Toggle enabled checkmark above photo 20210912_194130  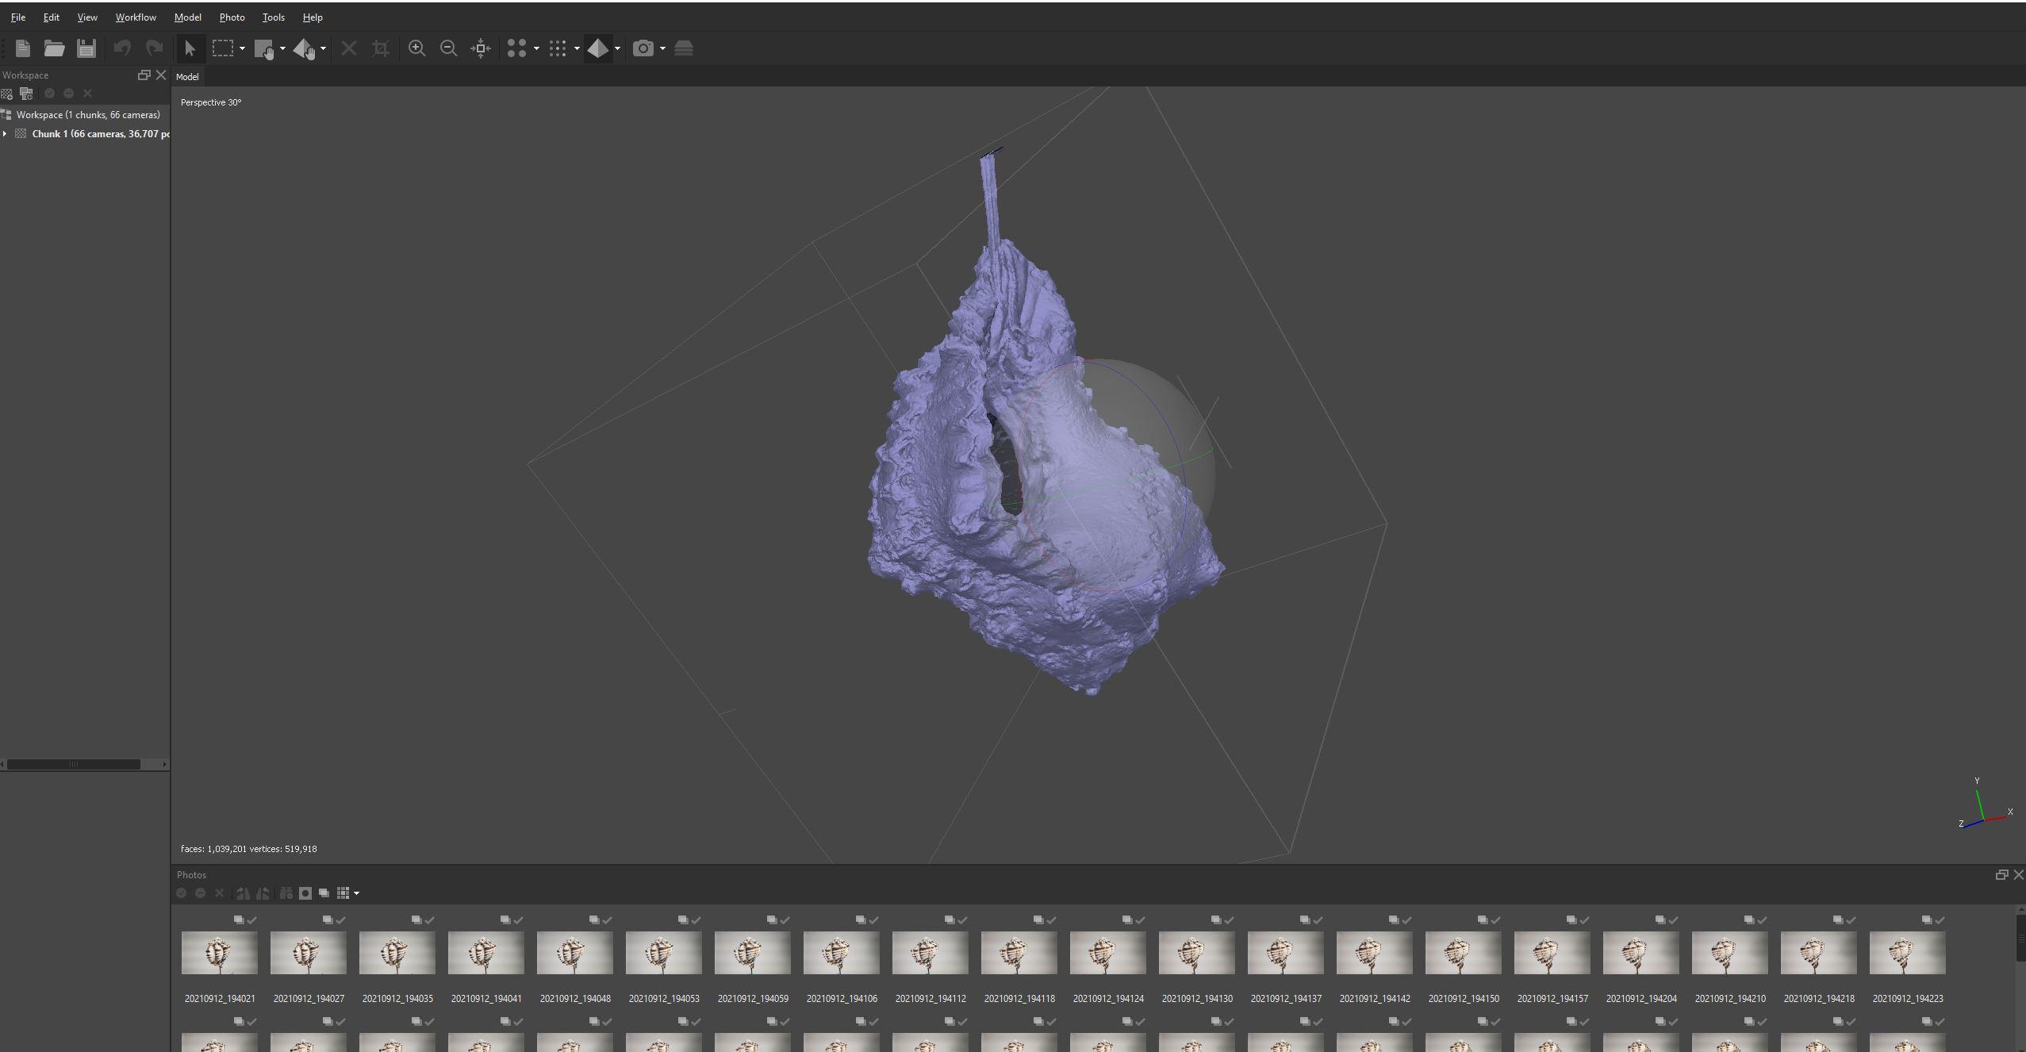coord(1230,920)
